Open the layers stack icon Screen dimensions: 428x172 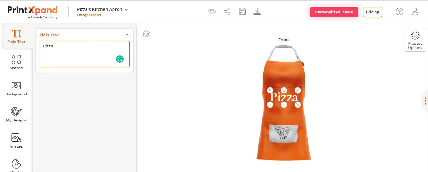tap(146, 34)
